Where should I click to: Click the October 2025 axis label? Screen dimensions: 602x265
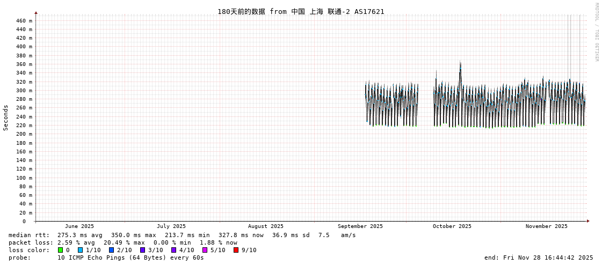pos(452,226)
